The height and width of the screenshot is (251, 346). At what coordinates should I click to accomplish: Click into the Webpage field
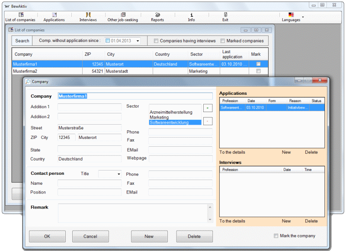[181, 158]
